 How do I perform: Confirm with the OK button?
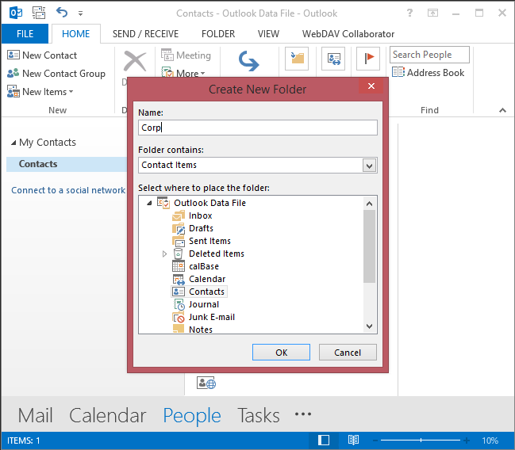click(281, 353)
